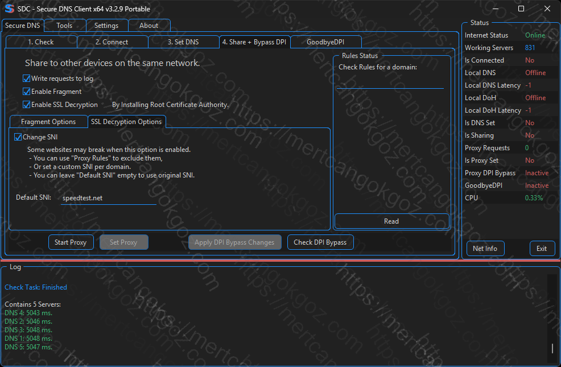Click Read in Rules Status

pos(391,221)
